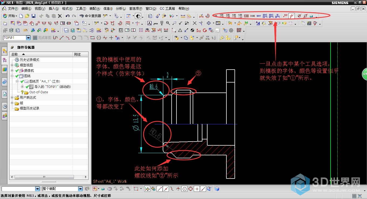The image size is (367, 199).
Task: Select the Out-of-Date folder item
Action: tap(39, 92)
